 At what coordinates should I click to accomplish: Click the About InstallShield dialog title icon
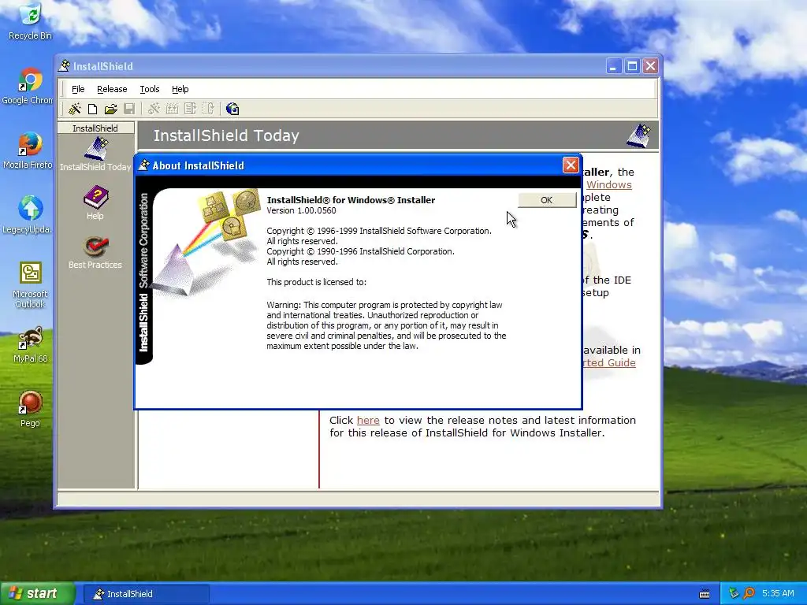tap(144, 165)
